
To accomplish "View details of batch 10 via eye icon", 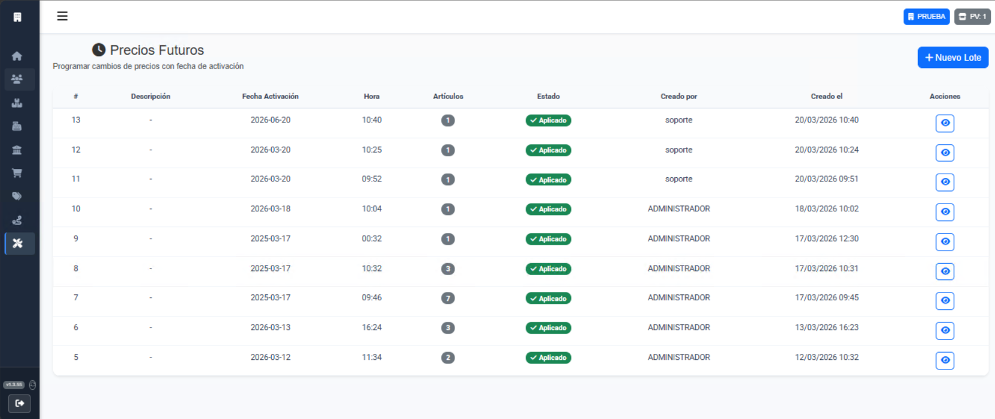I will (944, 212).
